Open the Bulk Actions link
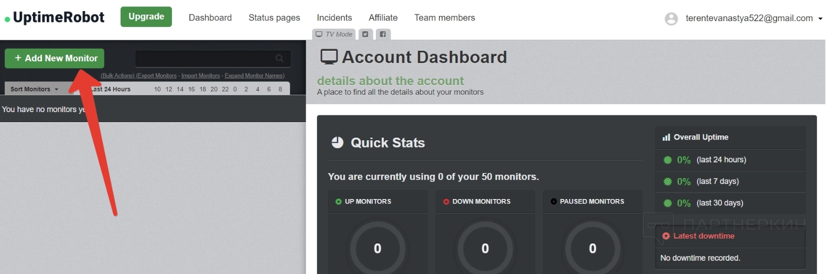The image size is (834, 274). [117, 76]
